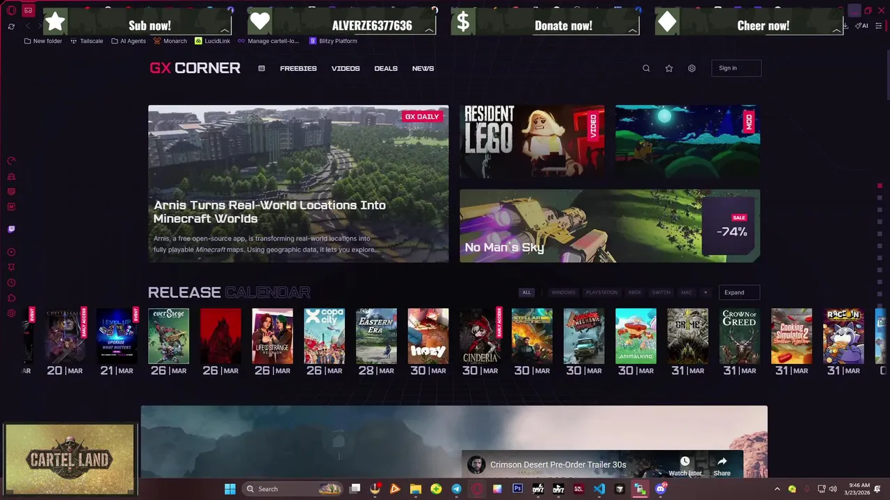This screenshot has height=500, width=890.
Task: Show hidden system tray icons chevron
Action: pyautogui.click(x=777, y=489)
